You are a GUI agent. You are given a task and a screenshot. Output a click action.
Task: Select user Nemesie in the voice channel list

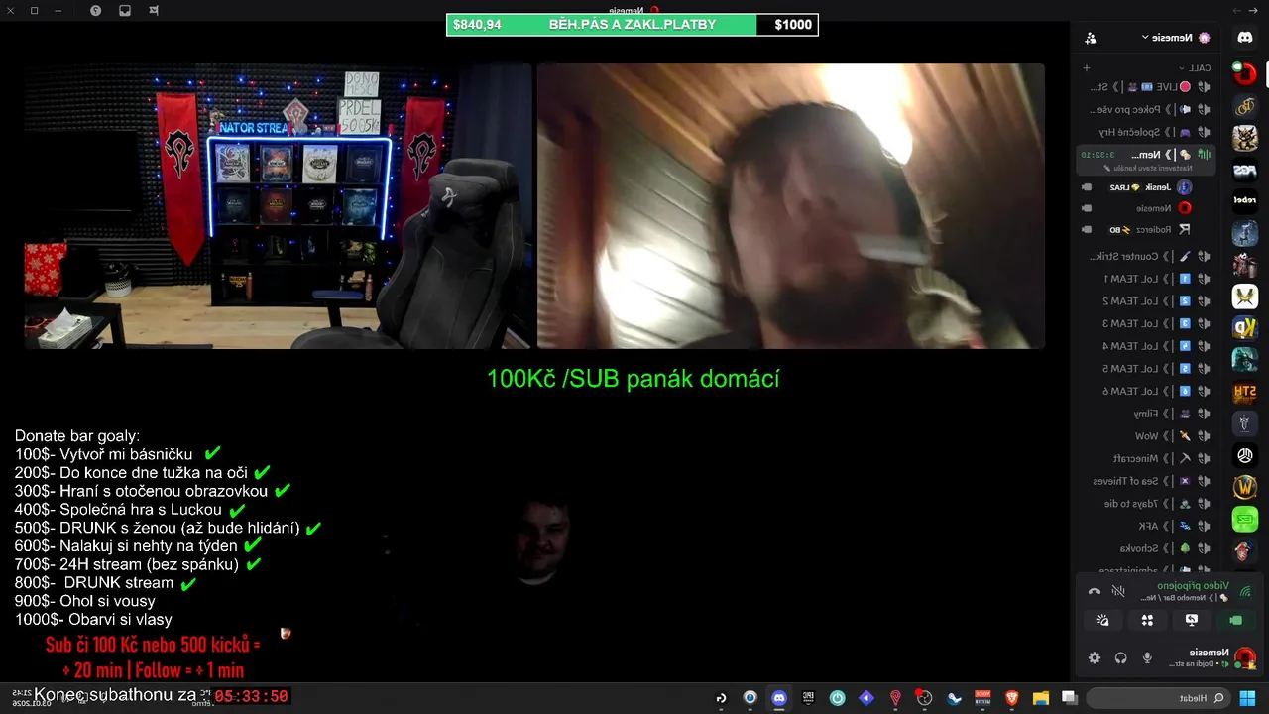pyautogui.click(x=1137, y=208)
